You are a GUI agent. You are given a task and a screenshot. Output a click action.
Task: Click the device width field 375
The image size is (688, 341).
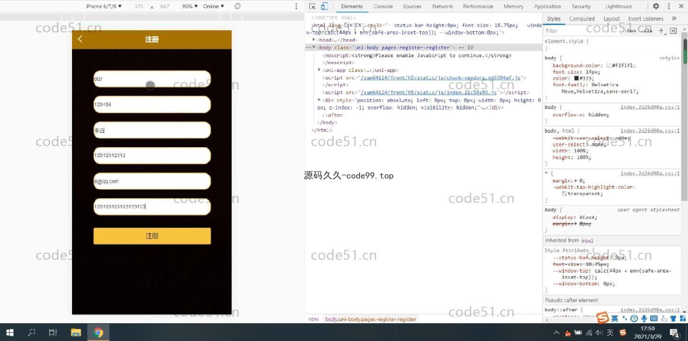point(139,6)
